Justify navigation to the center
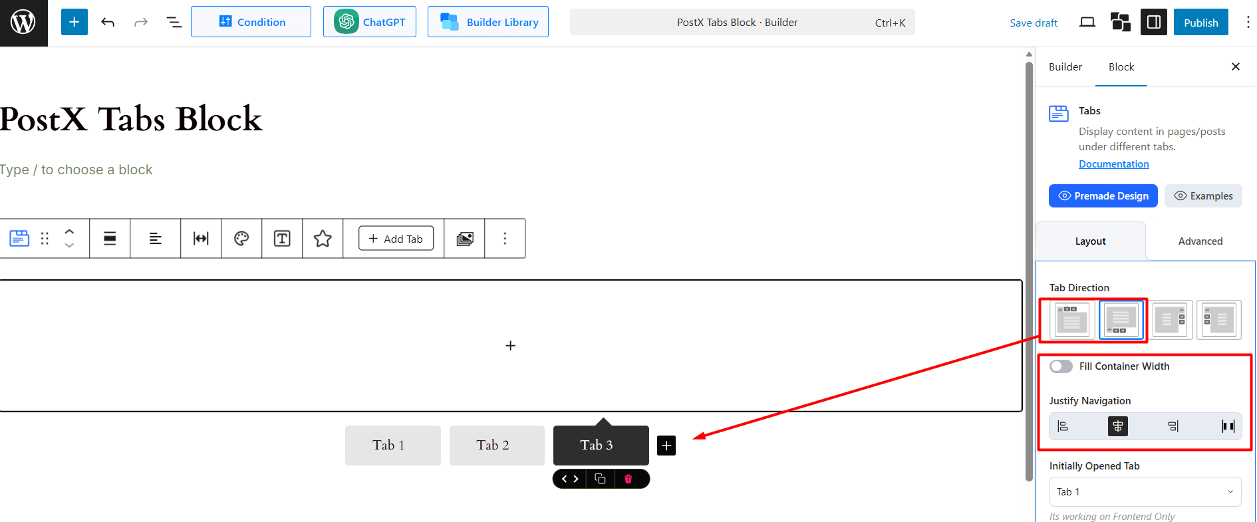 [x=1118, y=426]
